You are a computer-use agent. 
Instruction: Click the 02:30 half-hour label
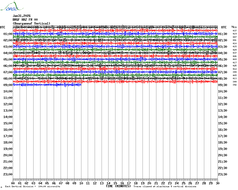(223, 40)
